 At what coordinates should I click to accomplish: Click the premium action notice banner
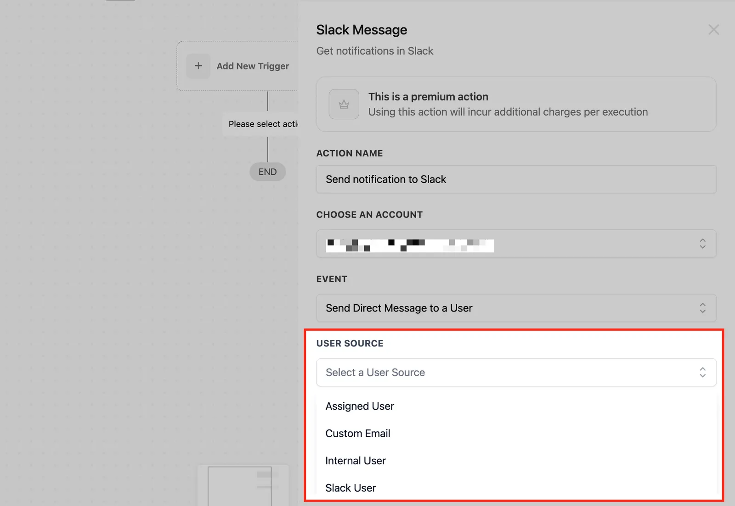[516, 104]
